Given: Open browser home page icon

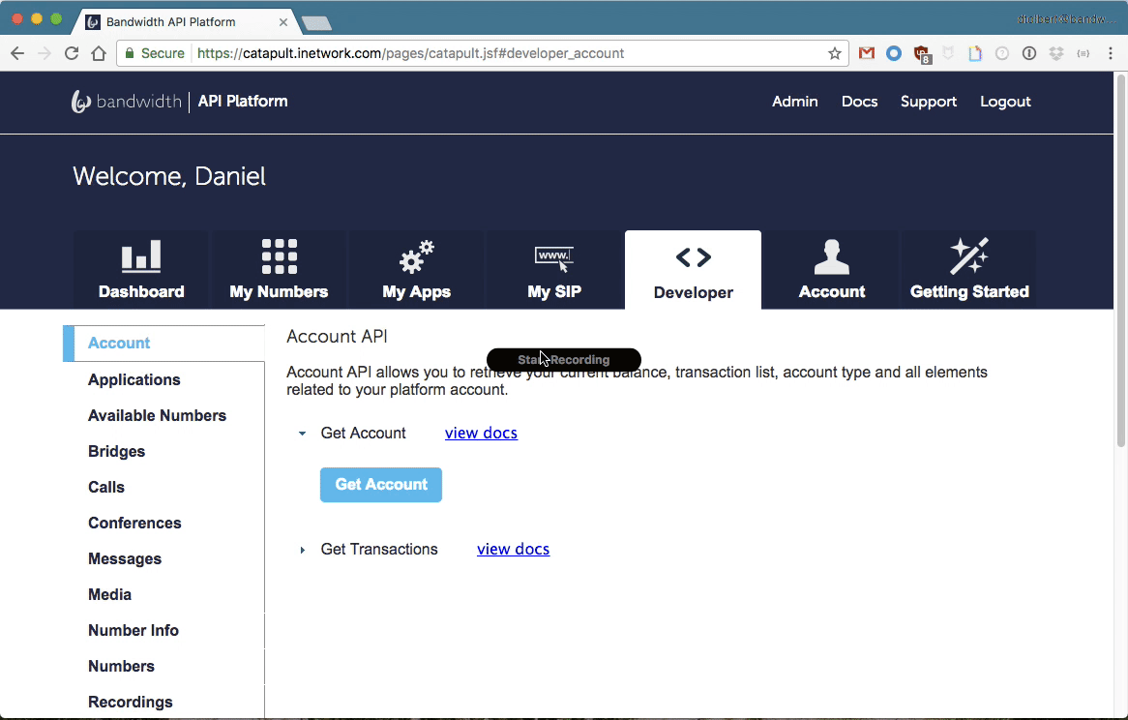Looking at the screenshot, I should [x=99, y=53].
